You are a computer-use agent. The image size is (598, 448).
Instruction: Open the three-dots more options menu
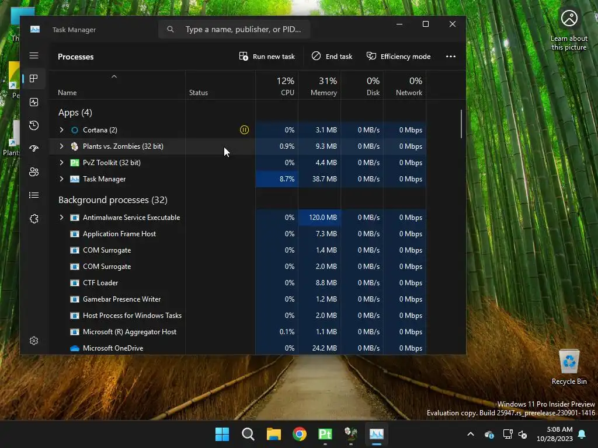pos(451,57)
